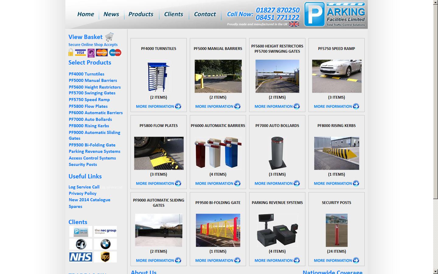This screenshot has height=274, width=438.
Task: Open the Clients menu
Action: click(x=173, y=14)
